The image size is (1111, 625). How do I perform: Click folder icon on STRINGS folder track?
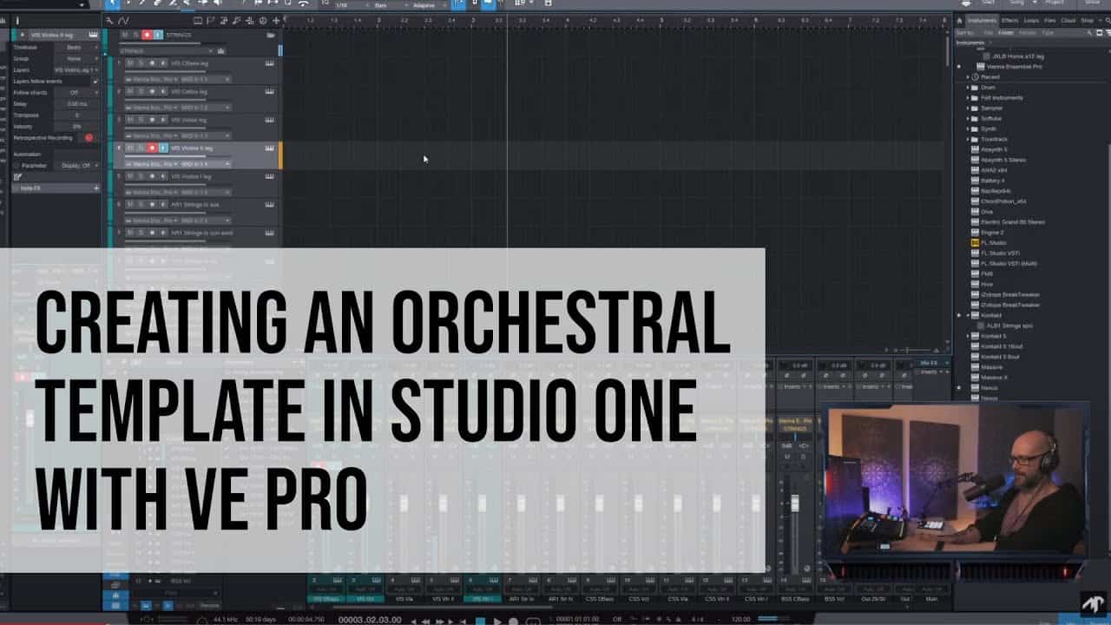[271, 35]
